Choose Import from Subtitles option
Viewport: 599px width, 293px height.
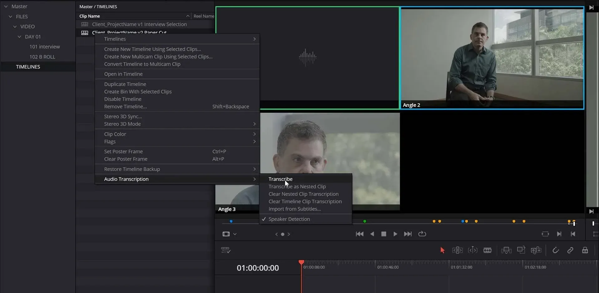click(x=305, y=209)
